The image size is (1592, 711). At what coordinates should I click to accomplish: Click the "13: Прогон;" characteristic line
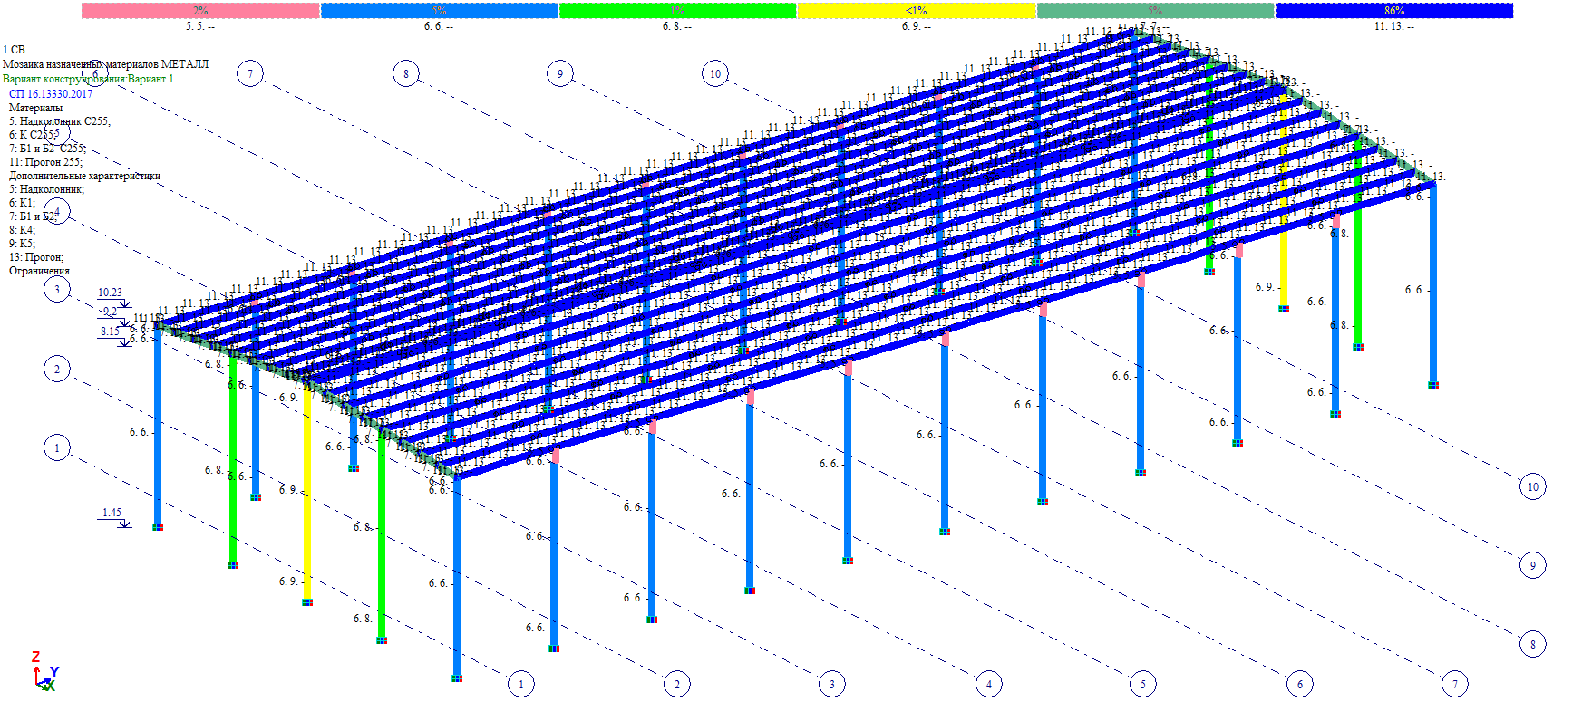36,257
